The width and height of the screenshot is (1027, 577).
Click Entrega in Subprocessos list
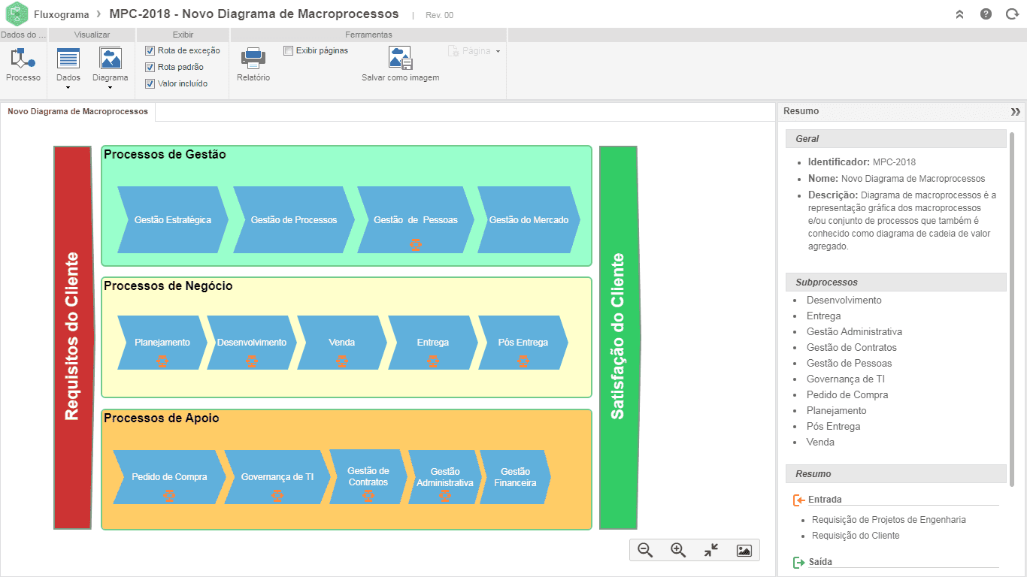click(824, 316)
